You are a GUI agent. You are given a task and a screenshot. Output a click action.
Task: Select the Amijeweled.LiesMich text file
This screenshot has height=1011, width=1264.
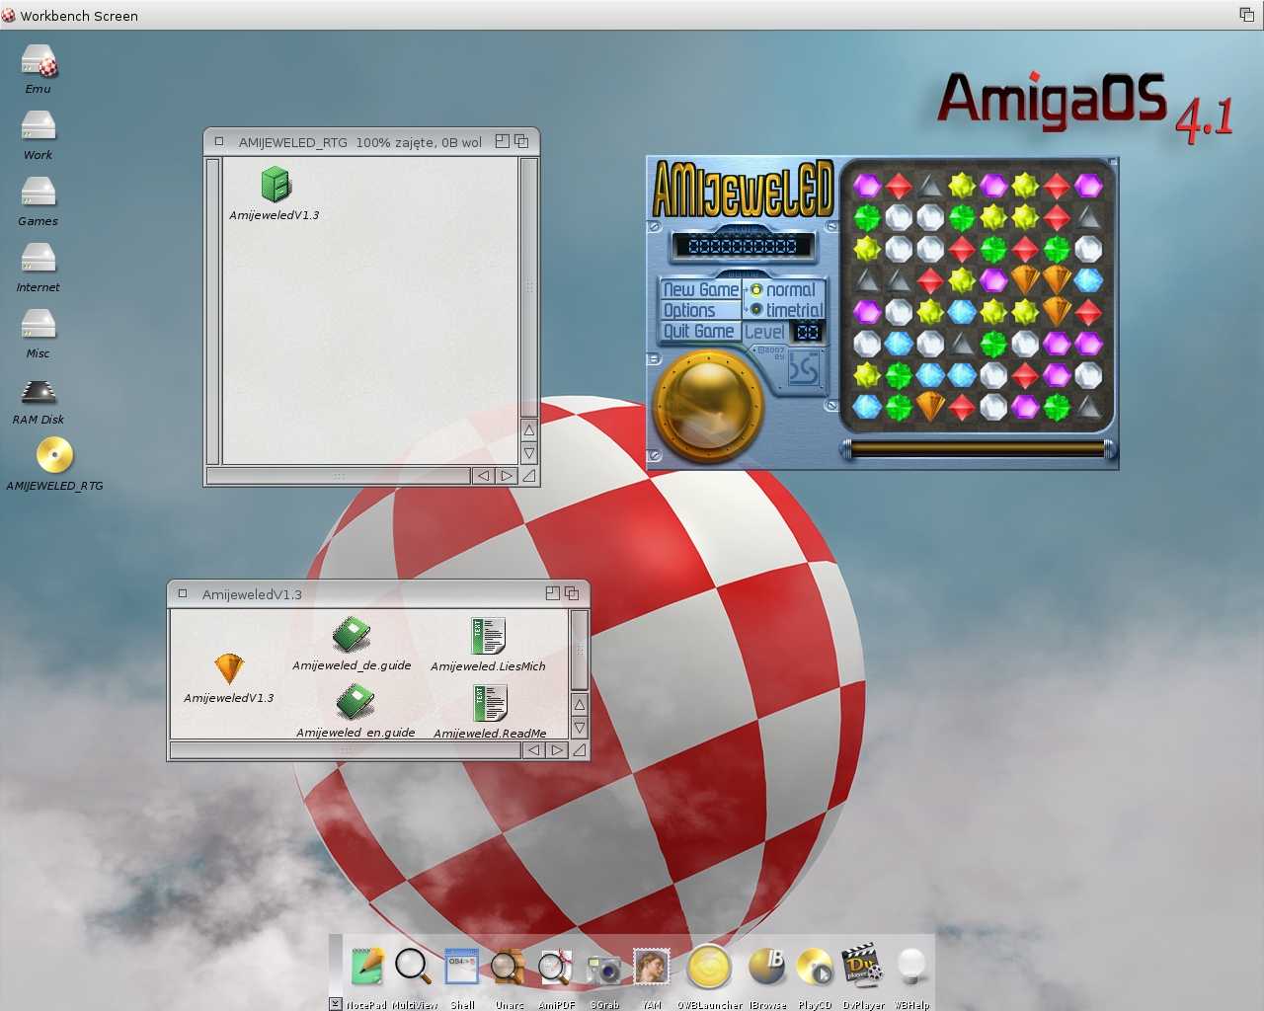[x=488, y=636]
